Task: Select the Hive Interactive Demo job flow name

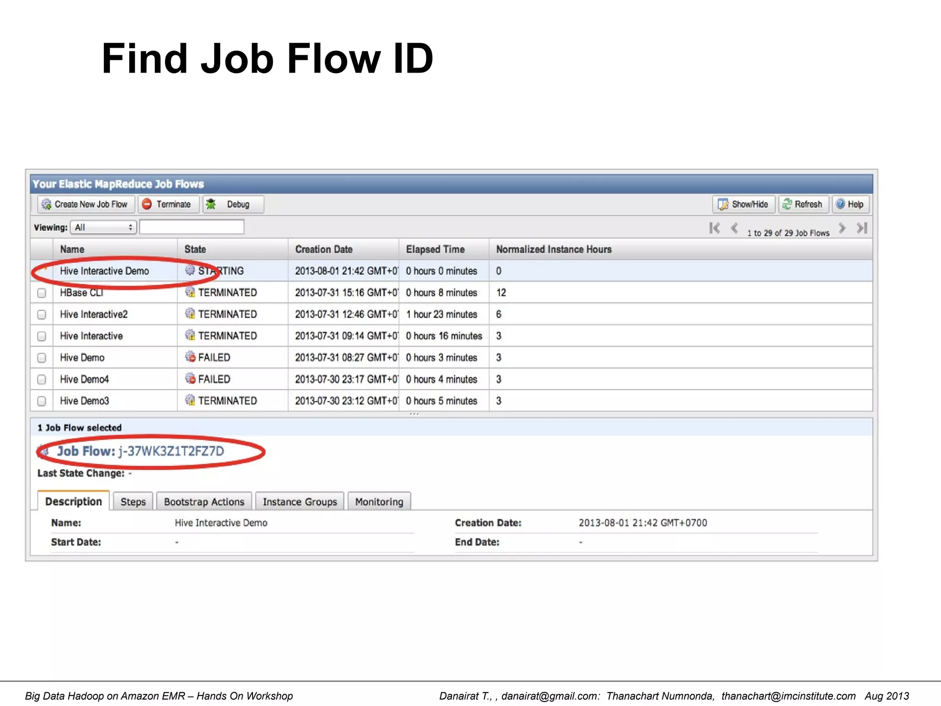Action: (104, 271)
